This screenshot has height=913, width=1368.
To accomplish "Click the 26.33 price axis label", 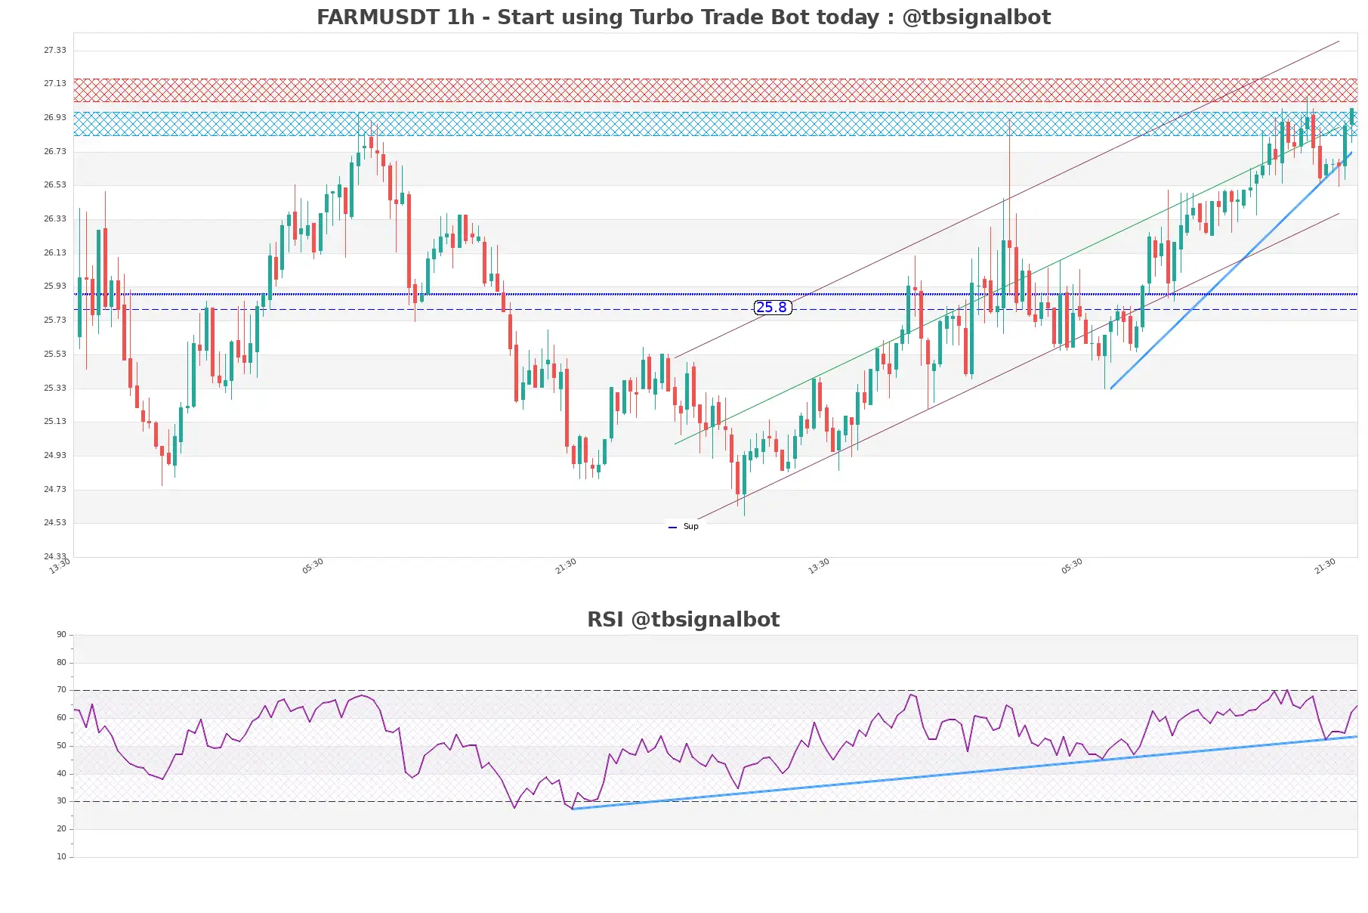I will 54,219.
